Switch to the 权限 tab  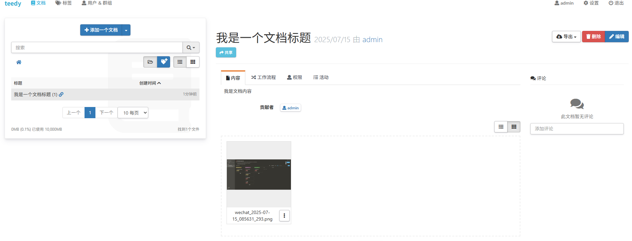295,77
